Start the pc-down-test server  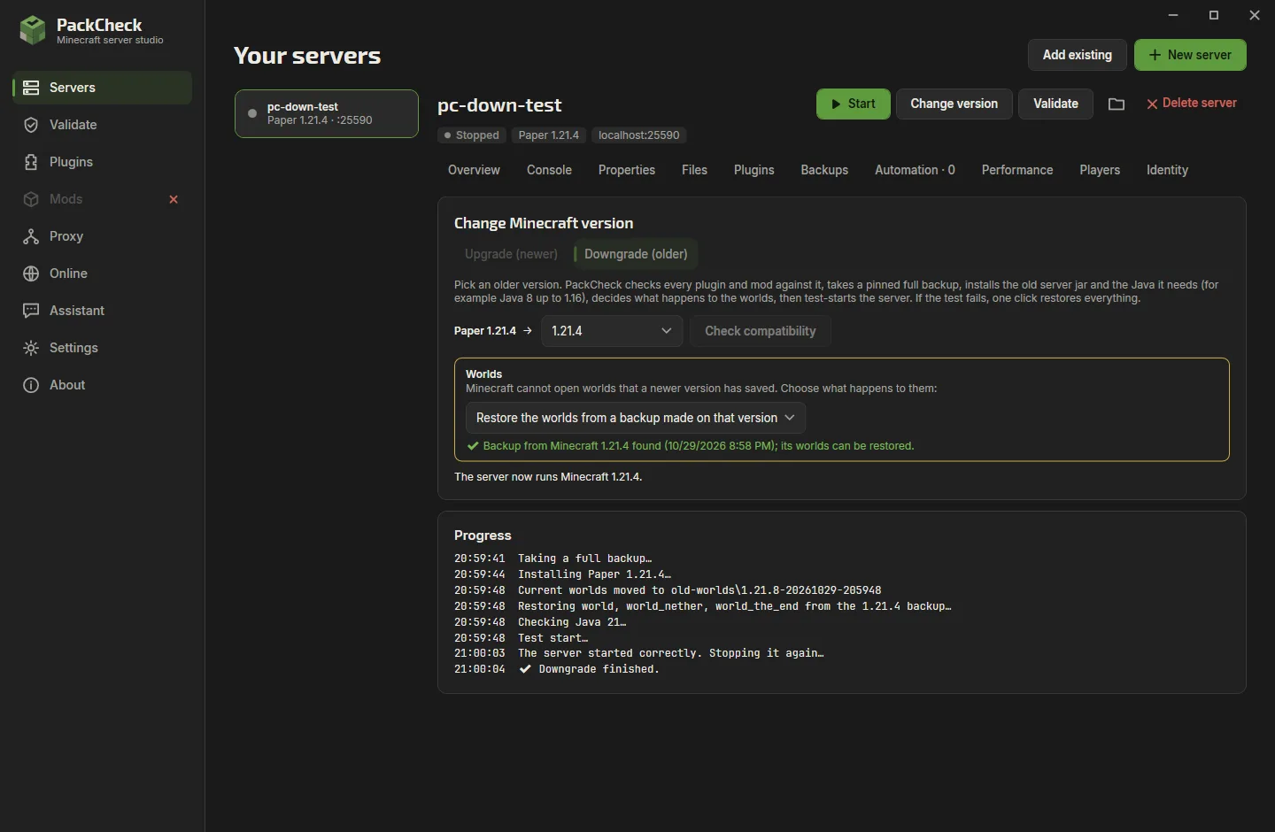point(854,104)
